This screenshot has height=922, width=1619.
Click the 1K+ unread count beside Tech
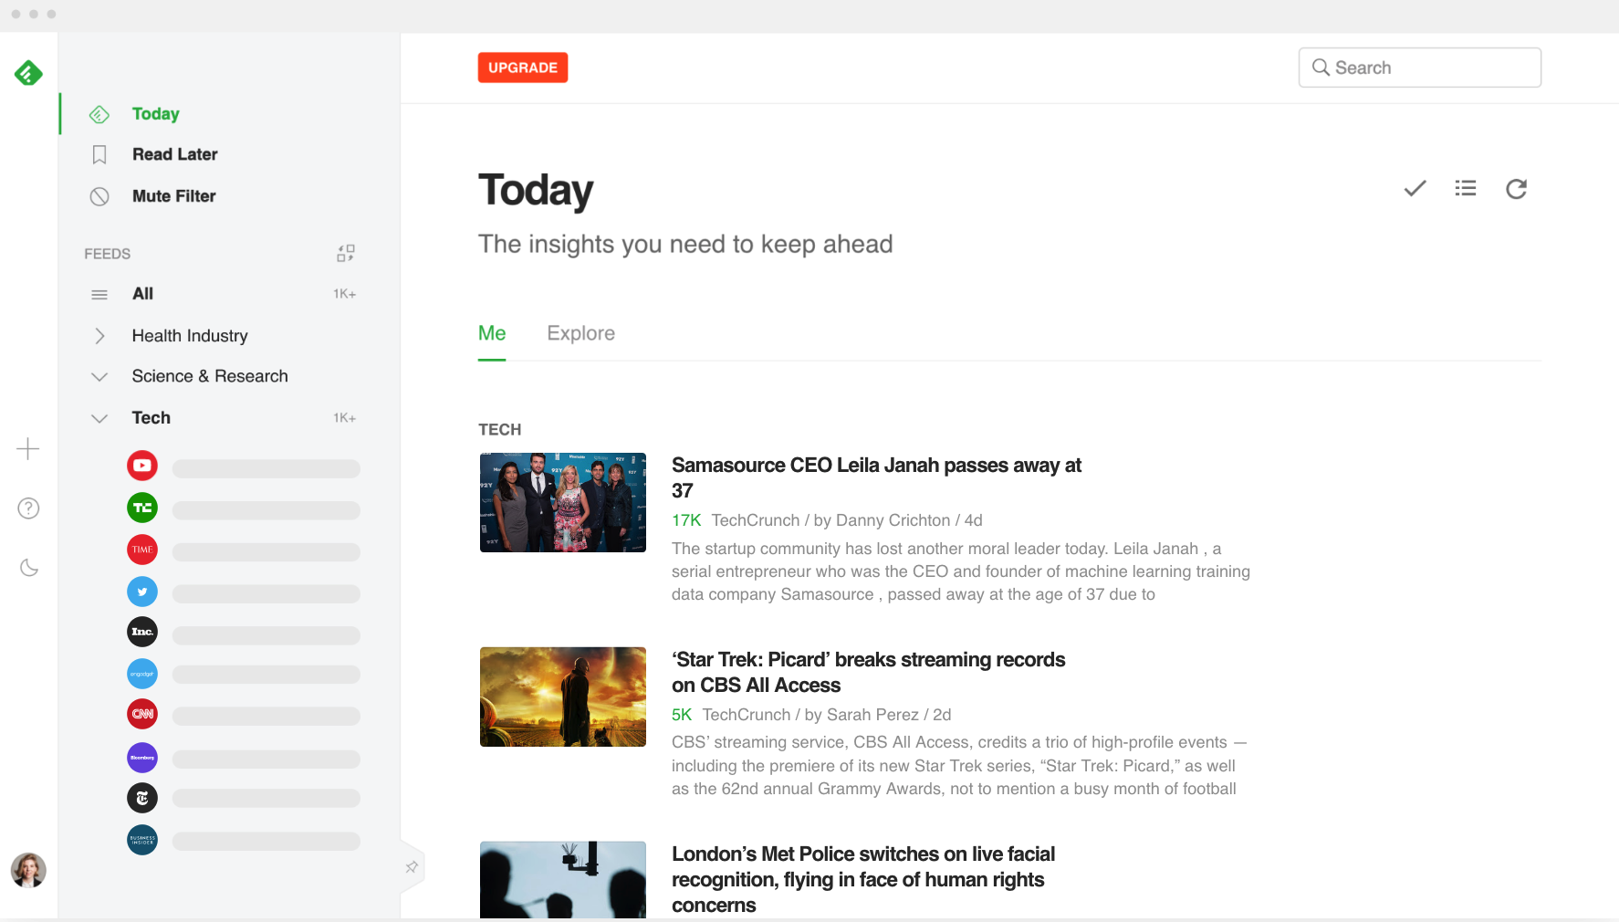click(x=344, y=418)
